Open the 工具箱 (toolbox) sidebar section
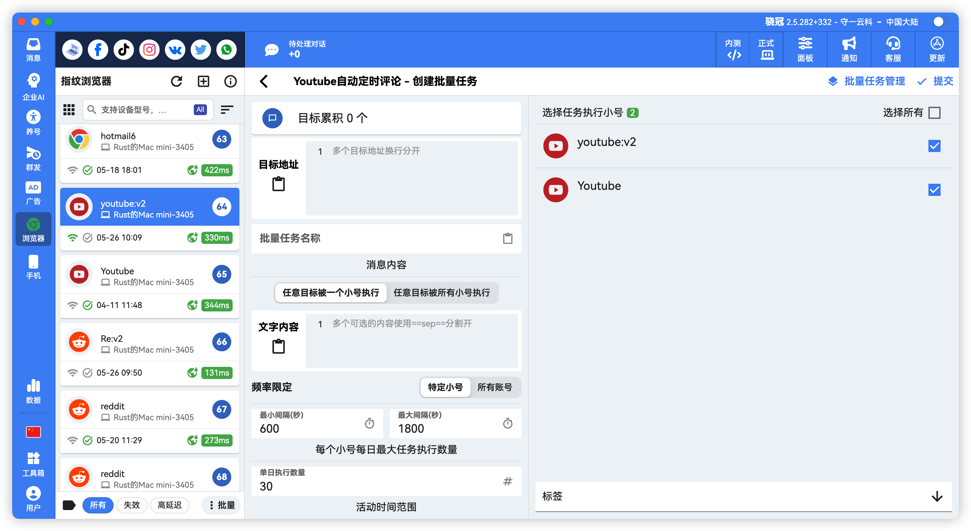The width and height of the screenshot is (971, 531). 33,463
